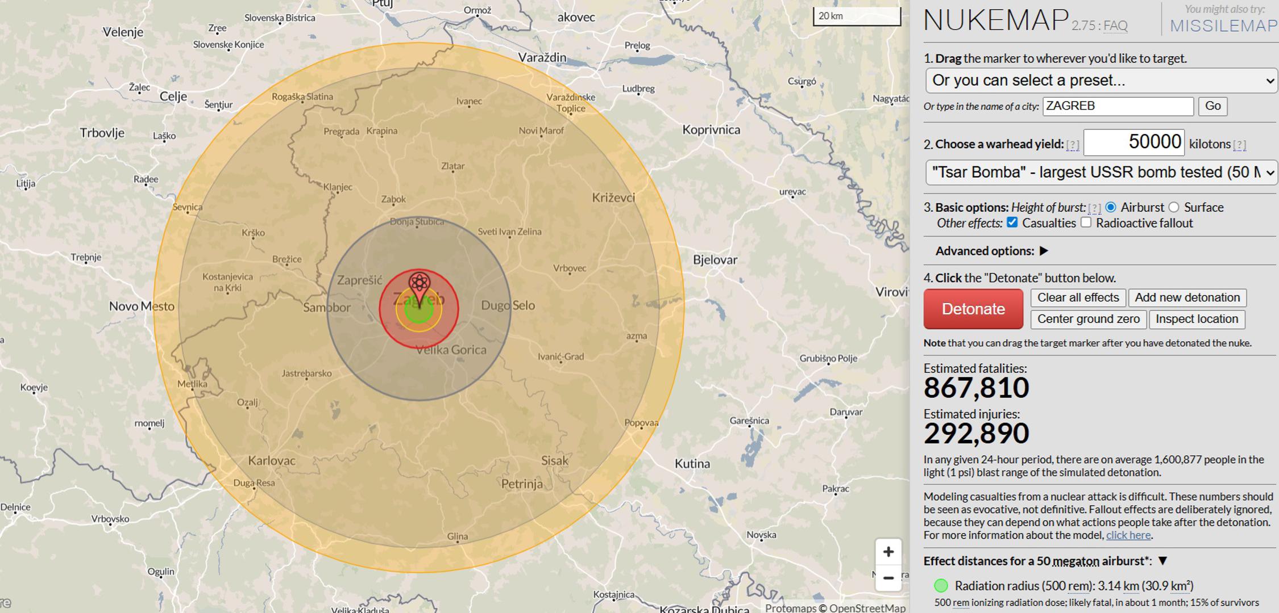Click the help [?] after kilotons
This screenshot has height=613, width=1279.
pyautogui.click(x=1239, y=145)
